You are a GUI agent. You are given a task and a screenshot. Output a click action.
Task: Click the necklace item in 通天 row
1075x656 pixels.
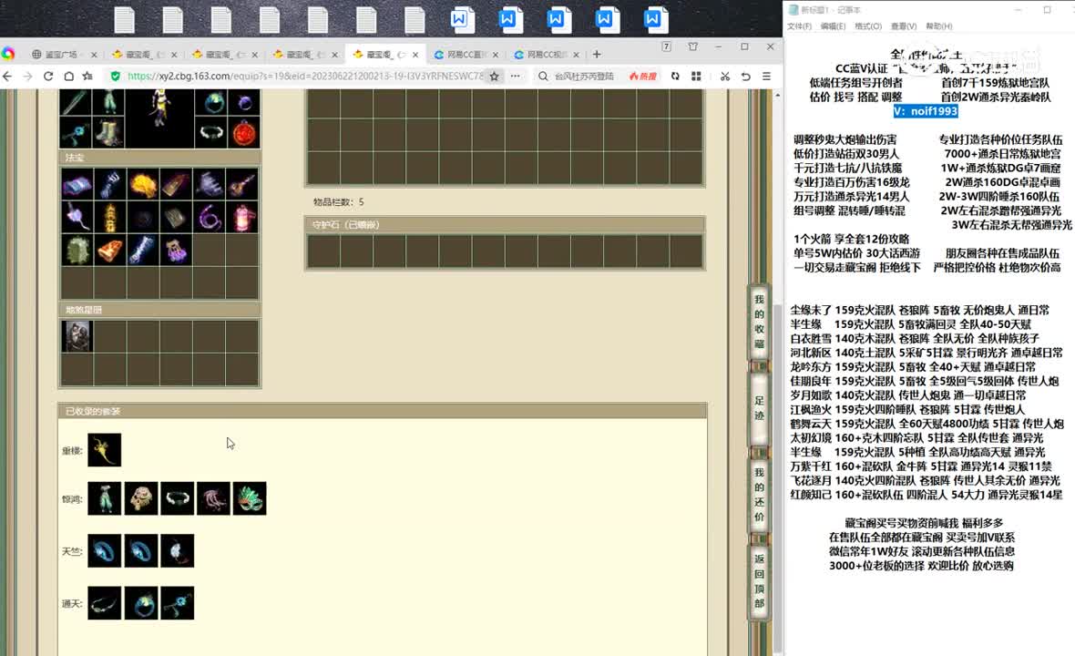(104, 603)
